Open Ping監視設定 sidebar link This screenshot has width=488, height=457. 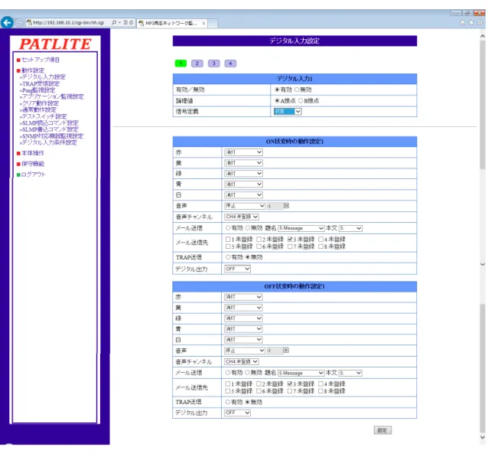[x=38, y=90]
